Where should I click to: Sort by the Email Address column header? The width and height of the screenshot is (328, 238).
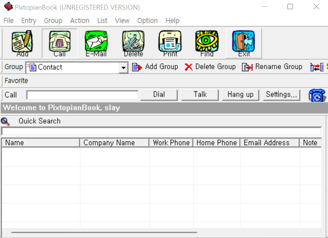tap(270, 143)
